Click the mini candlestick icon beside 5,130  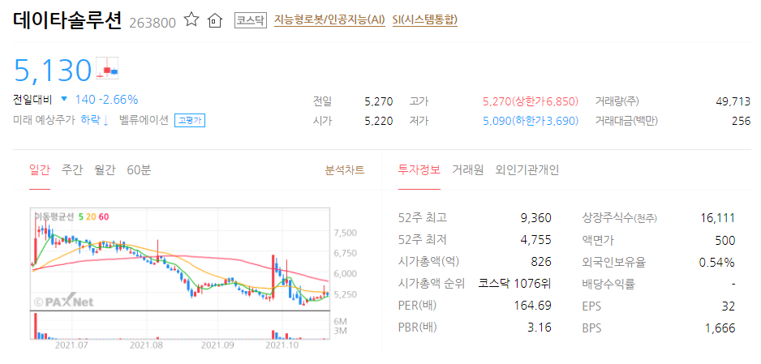coord(107,68)
